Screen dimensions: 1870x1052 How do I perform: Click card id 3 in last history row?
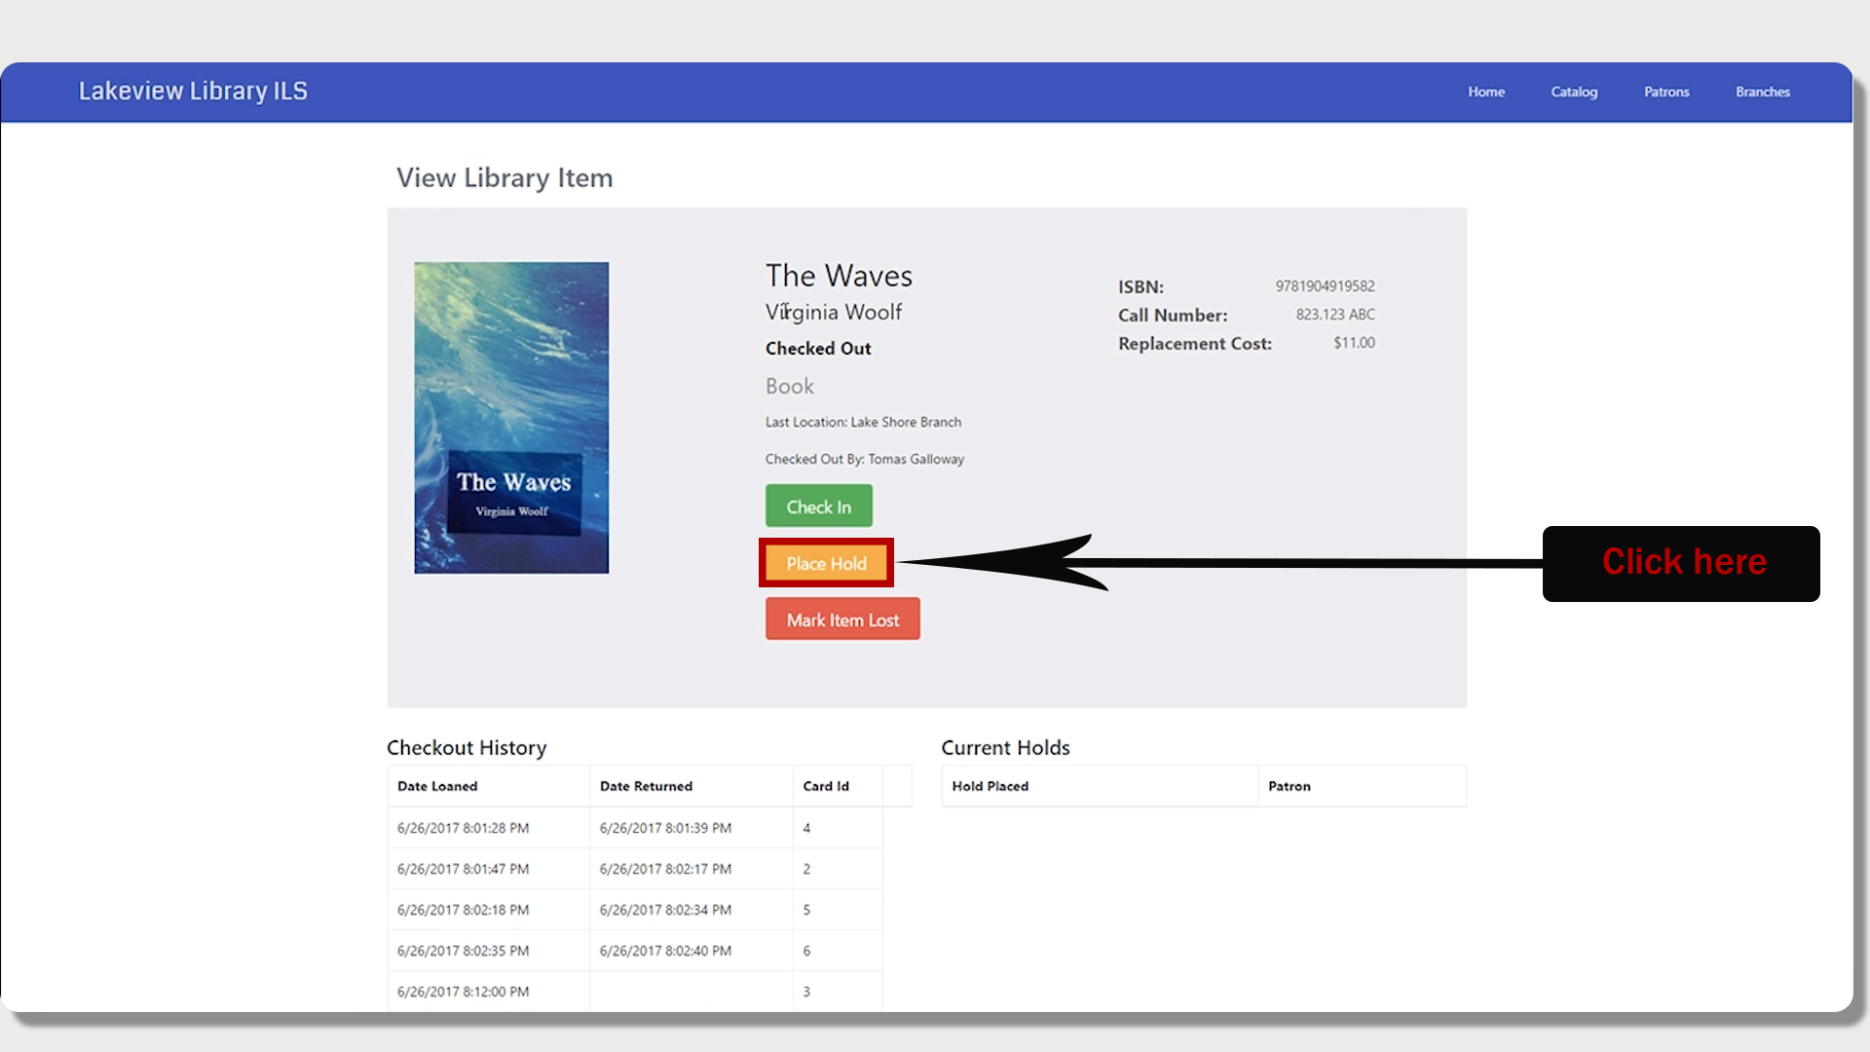point(806,992)
